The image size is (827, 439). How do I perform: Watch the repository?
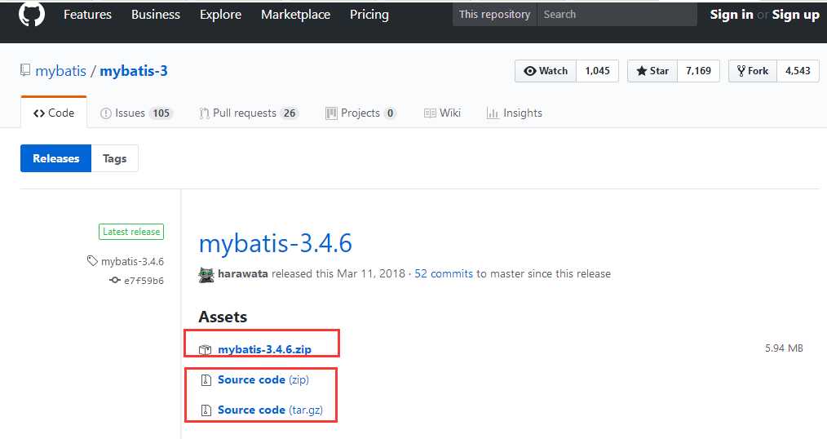546,71
